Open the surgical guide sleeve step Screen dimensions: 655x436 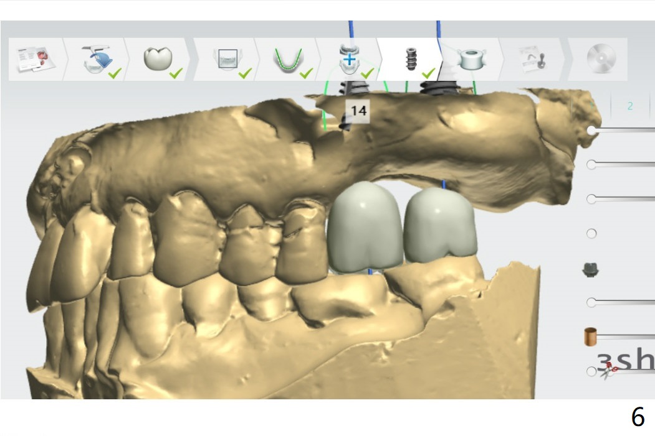(x=472, y=59)
